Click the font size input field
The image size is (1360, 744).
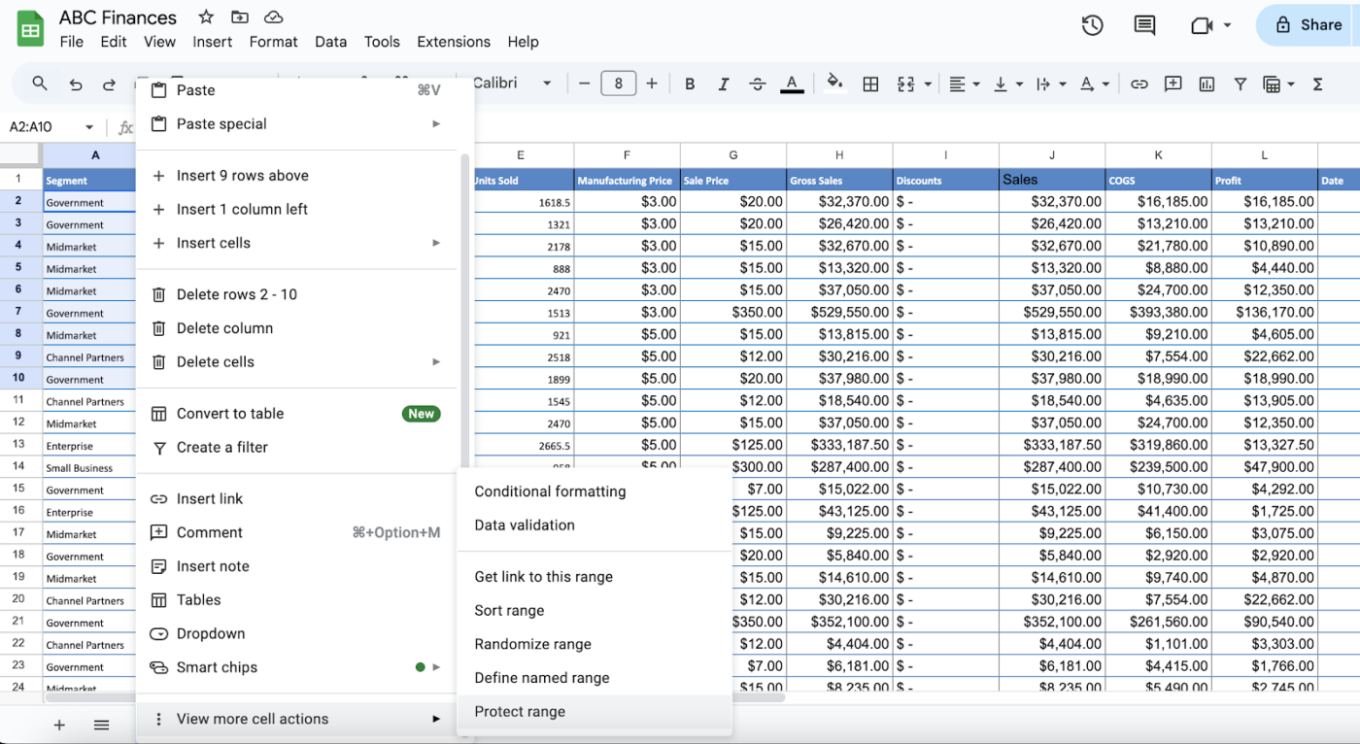(619, 84)
